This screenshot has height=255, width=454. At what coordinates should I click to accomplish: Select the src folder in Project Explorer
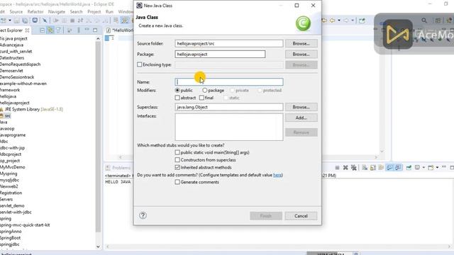click(x=8, y=115)
